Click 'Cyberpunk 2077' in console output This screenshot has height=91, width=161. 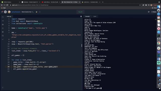point(89,86)
